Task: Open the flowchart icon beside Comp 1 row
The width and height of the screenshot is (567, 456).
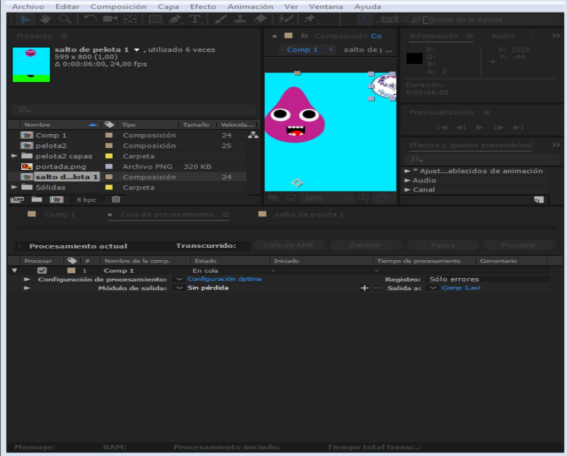Action: [253, 135]
